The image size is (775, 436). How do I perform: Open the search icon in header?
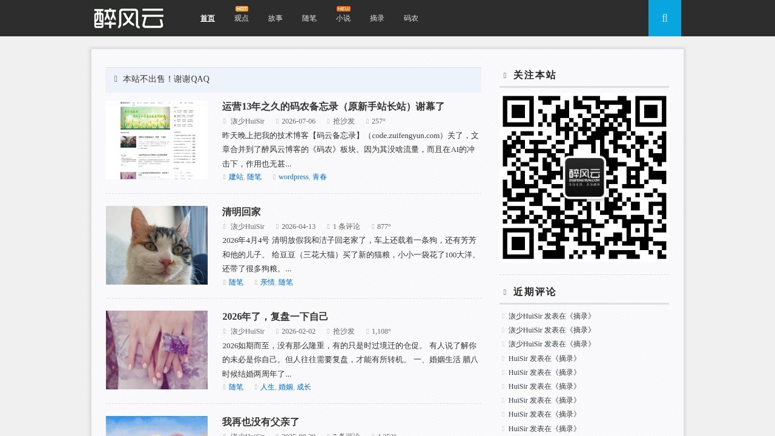[x=665, y=18]
